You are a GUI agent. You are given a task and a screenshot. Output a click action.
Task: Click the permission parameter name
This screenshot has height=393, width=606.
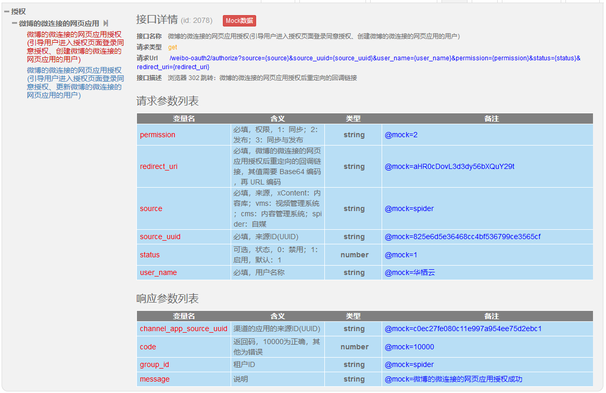(x=158, y=135)
